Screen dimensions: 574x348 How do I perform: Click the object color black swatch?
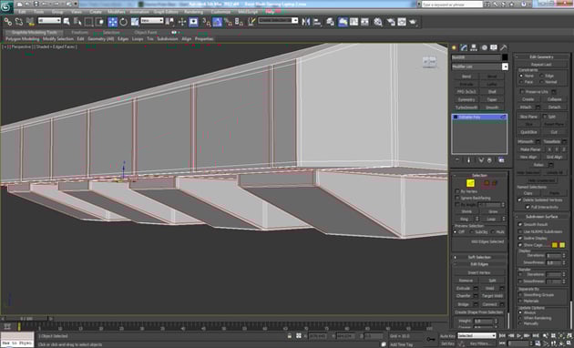tap(505, 57)
